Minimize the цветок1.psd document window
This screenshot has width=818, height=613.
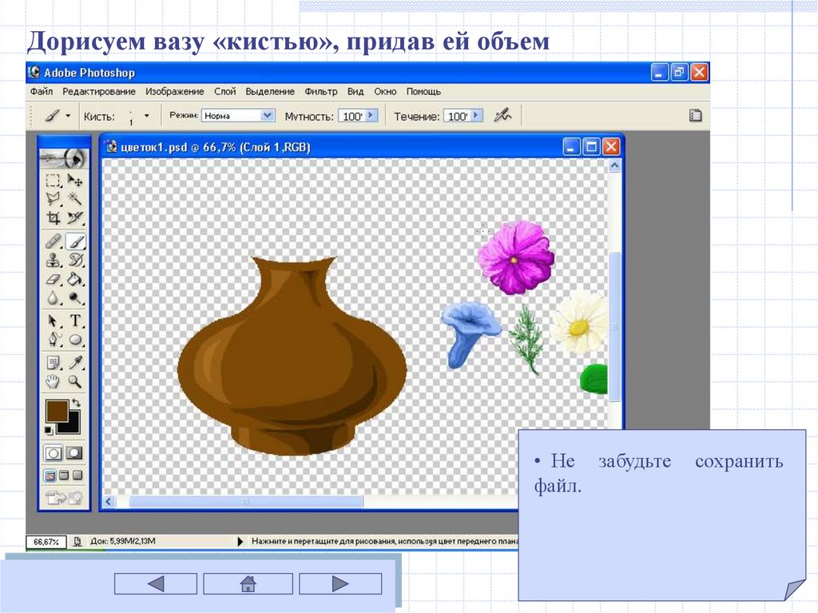pyautogui.click(x=572, y=147)
